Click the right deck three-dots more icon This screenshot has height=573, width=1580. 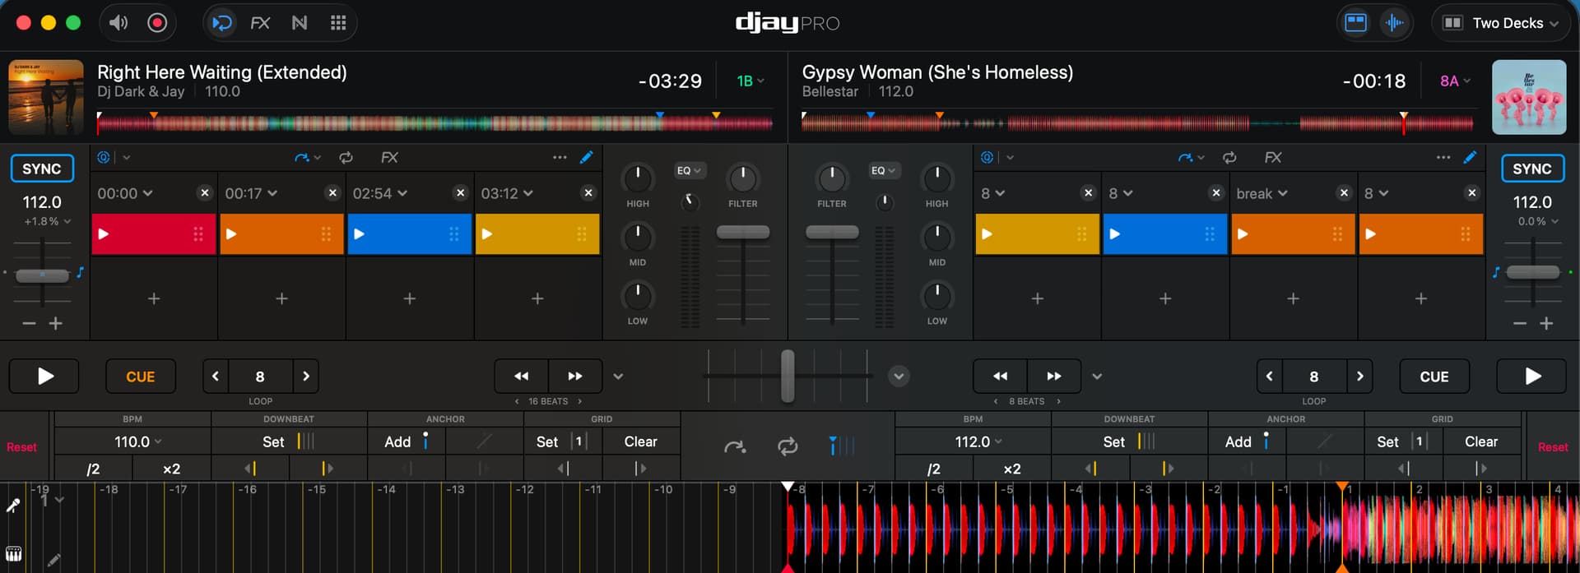pyautogui.click(x=1443, y=157)
